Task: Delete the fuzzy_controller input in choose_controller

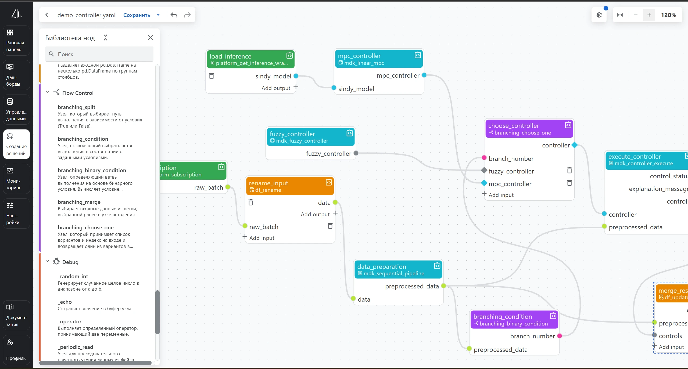Action: [x=569, y=171]
